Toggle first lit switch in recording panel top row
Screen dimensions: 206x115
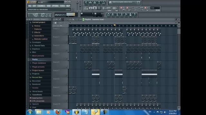(x=121, y=8)
